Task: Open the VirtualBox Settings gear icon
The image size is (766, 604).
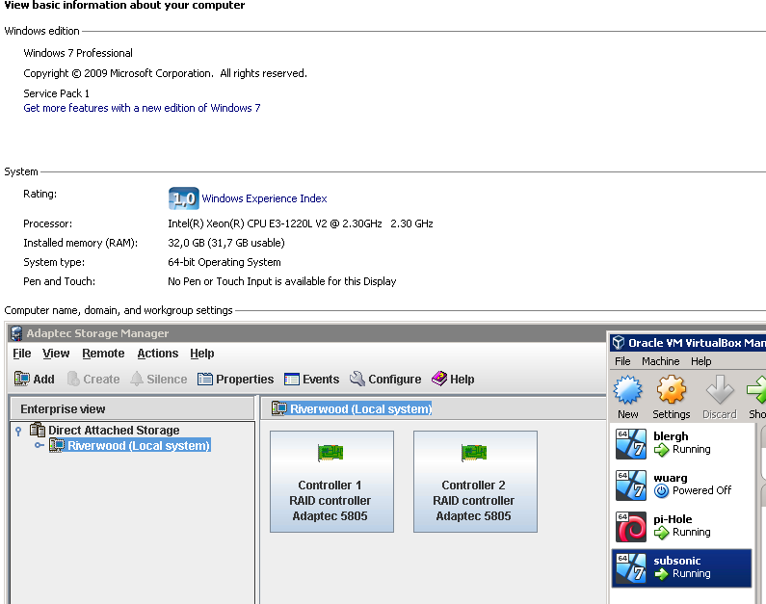Action: tap(672, 389)
